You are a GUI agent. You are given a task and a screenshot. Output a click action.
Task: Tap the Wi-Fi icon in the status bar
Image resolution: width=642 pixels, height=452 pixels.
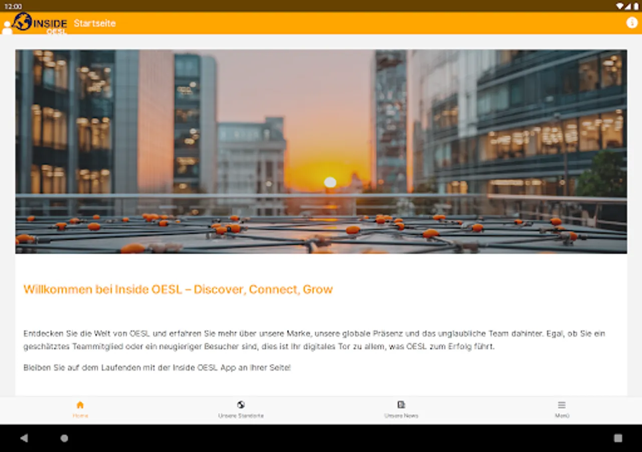(x=619, y=6)
